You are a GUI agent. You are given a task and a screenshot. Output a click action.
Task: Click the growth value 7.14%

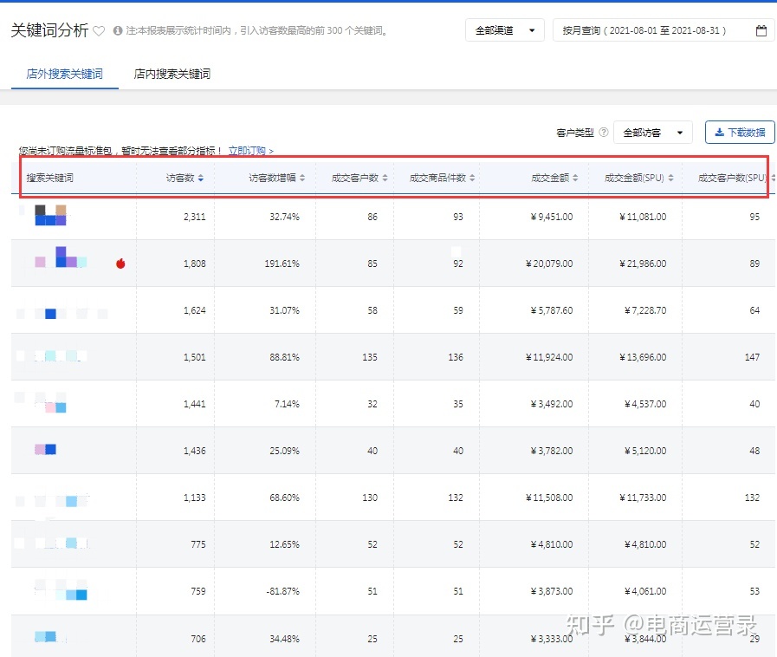coord(287,404)
